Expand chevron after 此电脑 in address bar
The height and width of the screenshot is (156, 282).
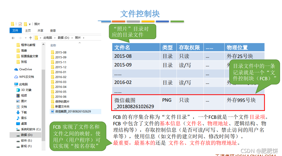(x=55, y=38)
